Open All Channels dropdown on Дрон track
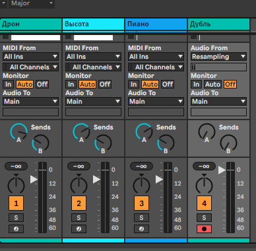256x251 pixels. tap(30, 67)
